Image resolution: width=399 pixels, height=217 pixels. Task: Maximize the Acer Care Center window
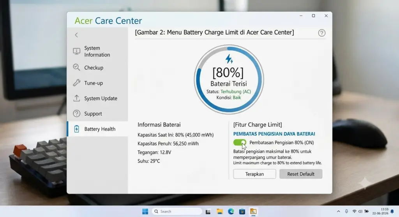[x=314, y=16]
